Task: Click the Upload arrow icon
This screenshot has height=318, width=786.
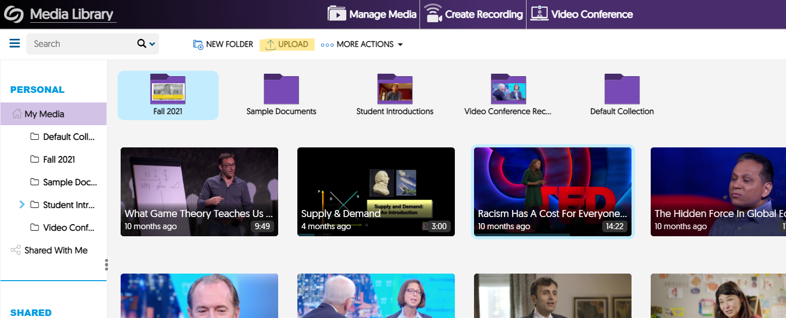Action: coord(271,44)
